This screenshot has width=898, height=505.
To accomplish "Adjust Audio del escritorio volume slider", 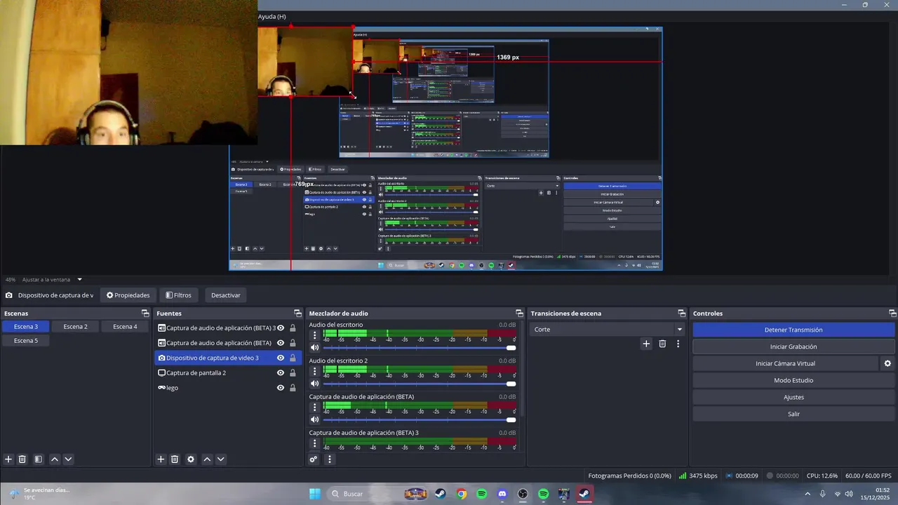I will point(419,348).
